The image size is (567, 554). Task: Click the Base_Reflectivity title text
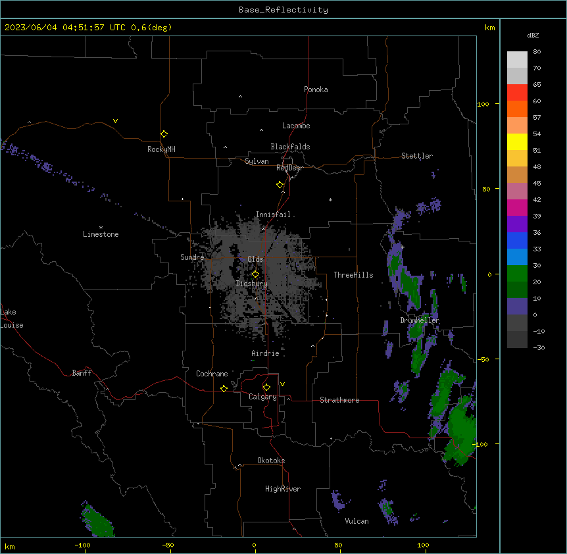coord(283,10)
